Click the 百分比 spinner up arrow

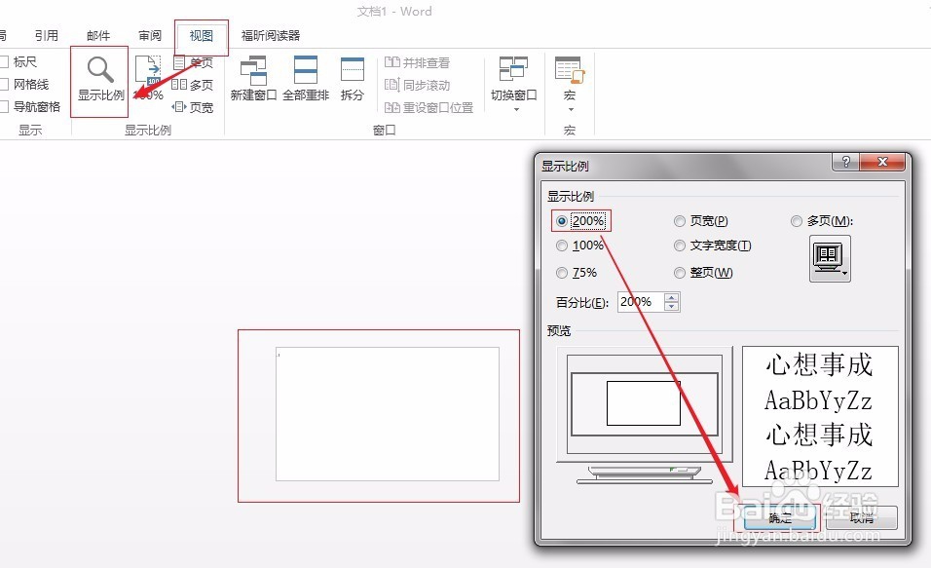(x=672, y=297)
